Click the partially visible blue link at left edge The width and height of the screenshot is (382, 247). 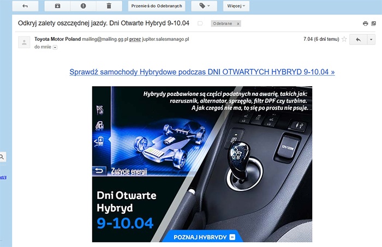click(3, 177)
